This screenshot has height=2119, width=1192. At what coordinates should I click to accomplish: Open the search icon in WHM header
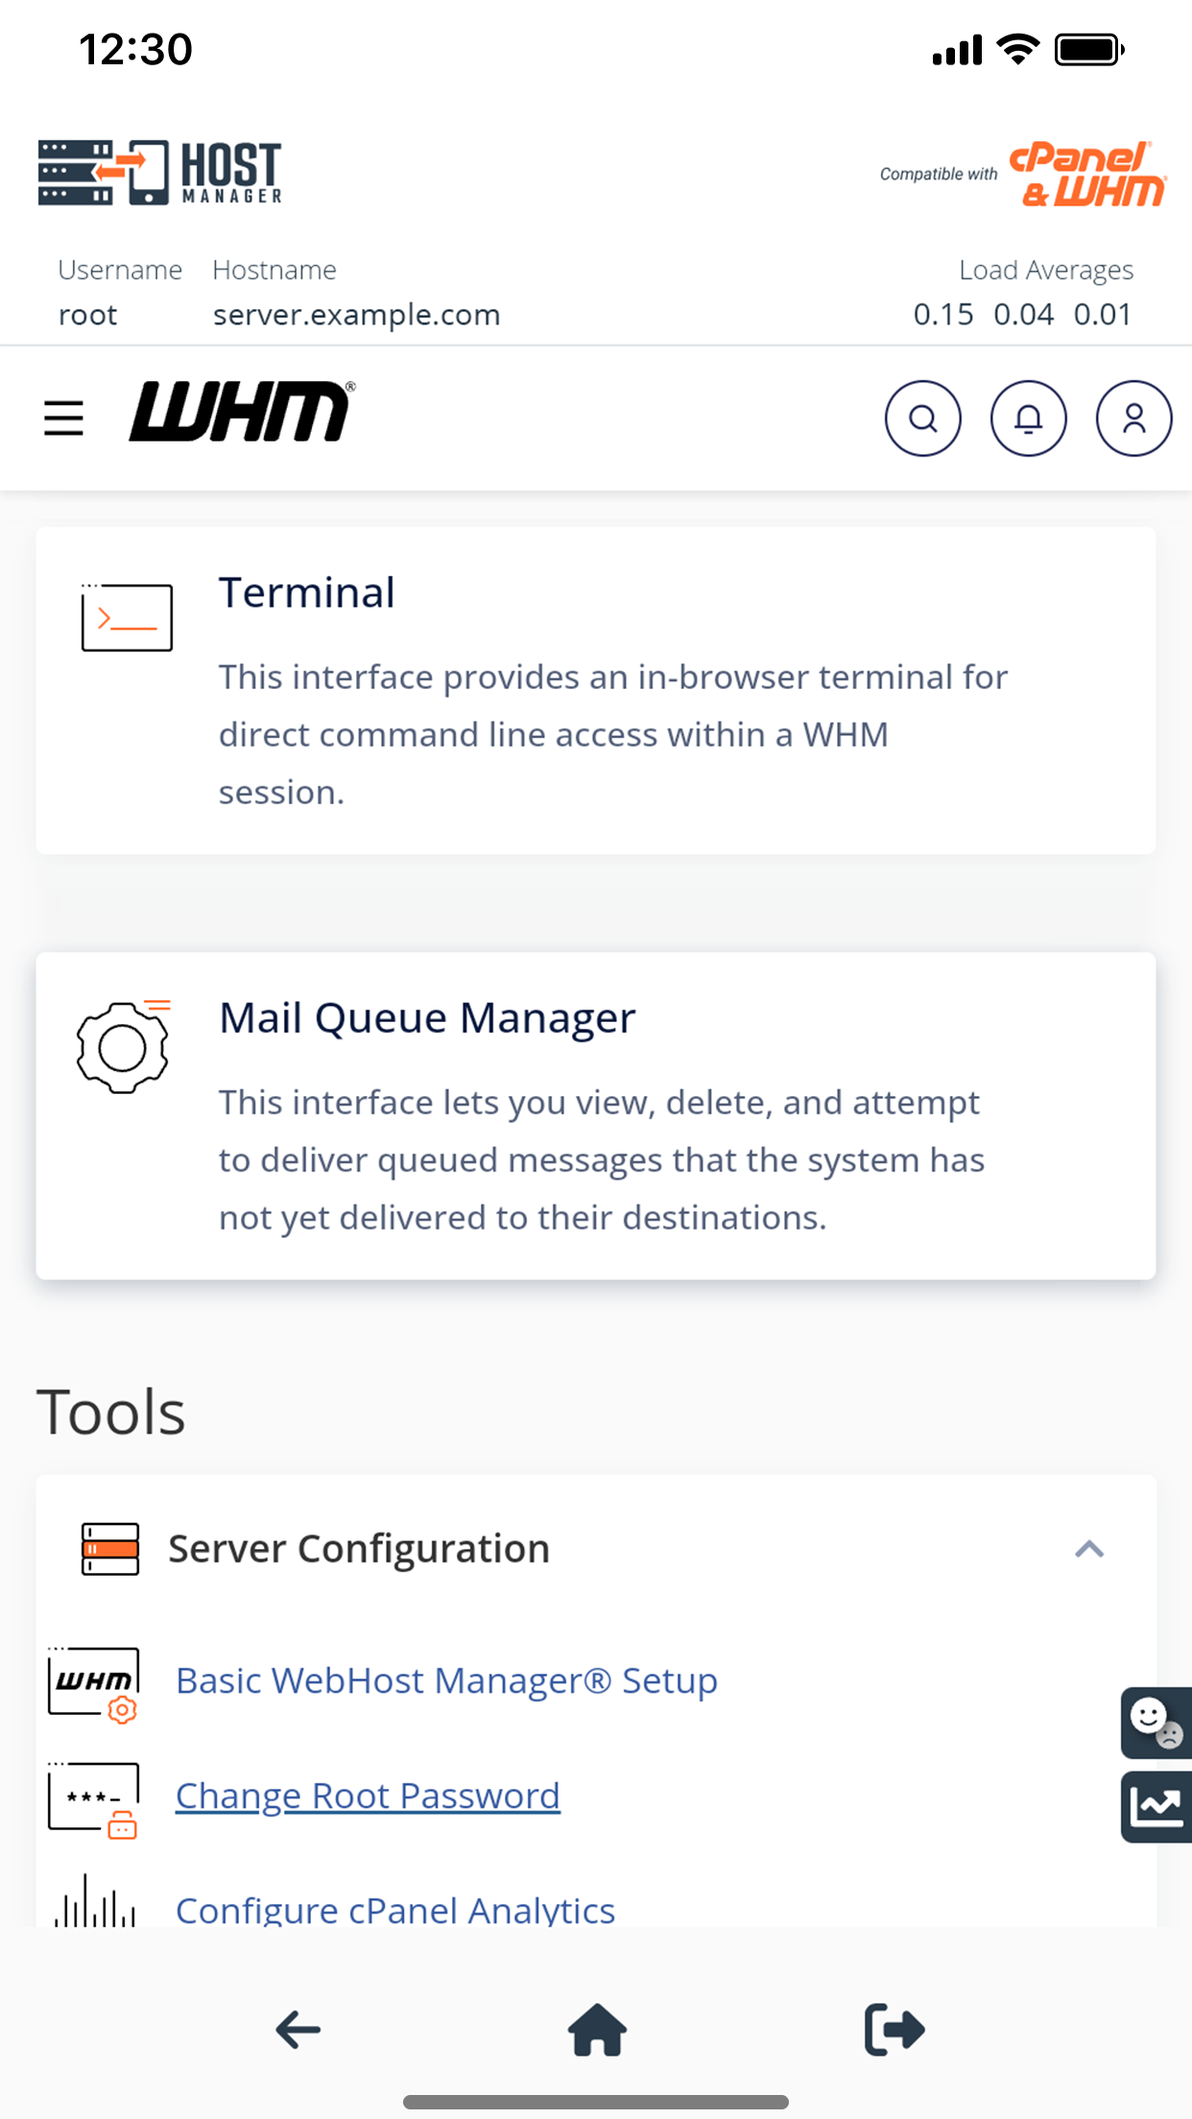[922, 418]
